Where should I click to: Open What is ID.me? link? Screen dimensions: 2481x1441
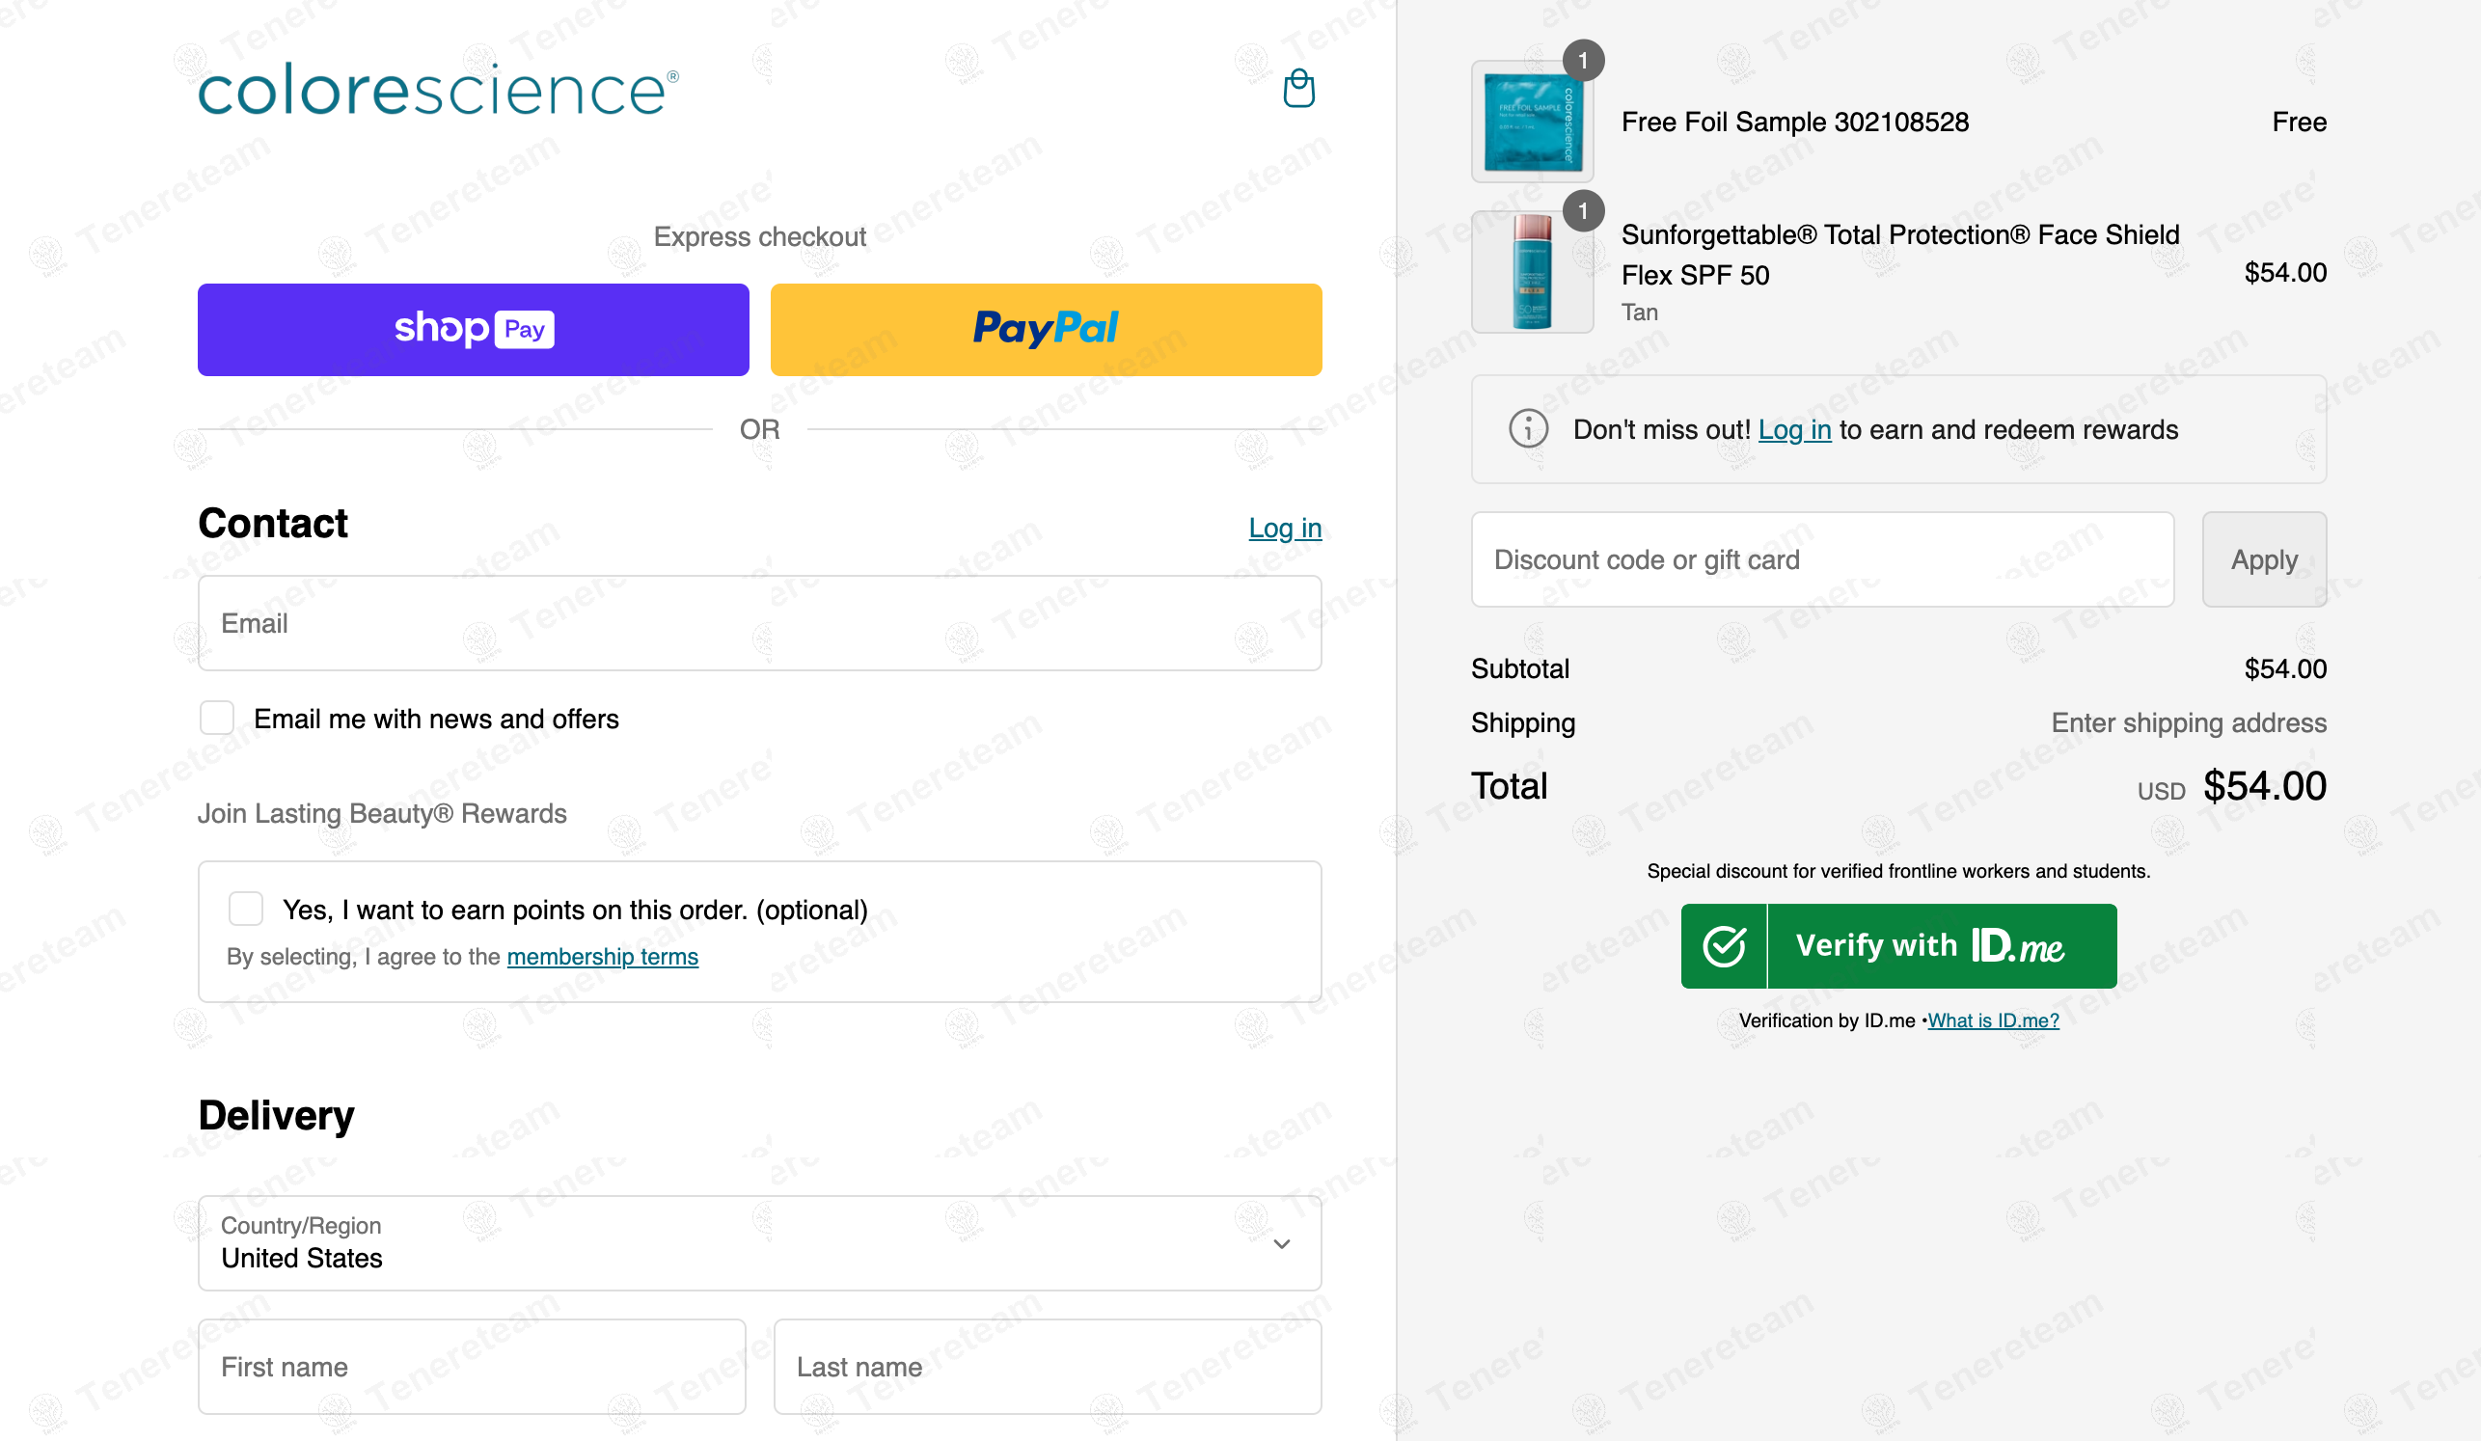[x=1993, y=1020]
